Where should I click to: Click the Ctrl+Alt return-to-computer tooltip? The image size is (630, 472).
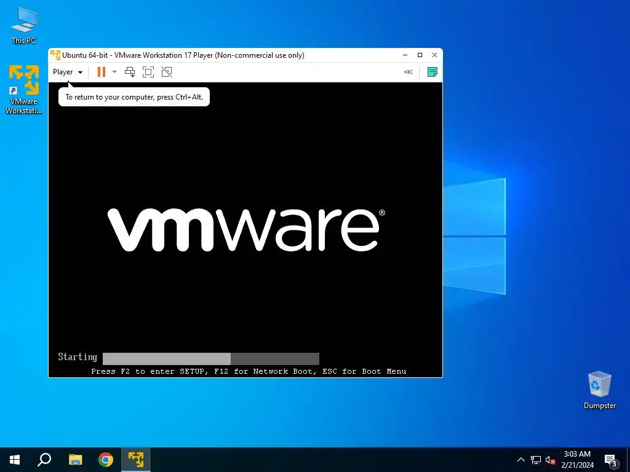tap(134, 96)
